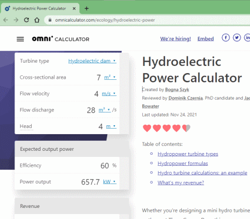Viewport: 250px width, 219px height.
Task: Click the Last updated date text
Action: click(169, 115)
